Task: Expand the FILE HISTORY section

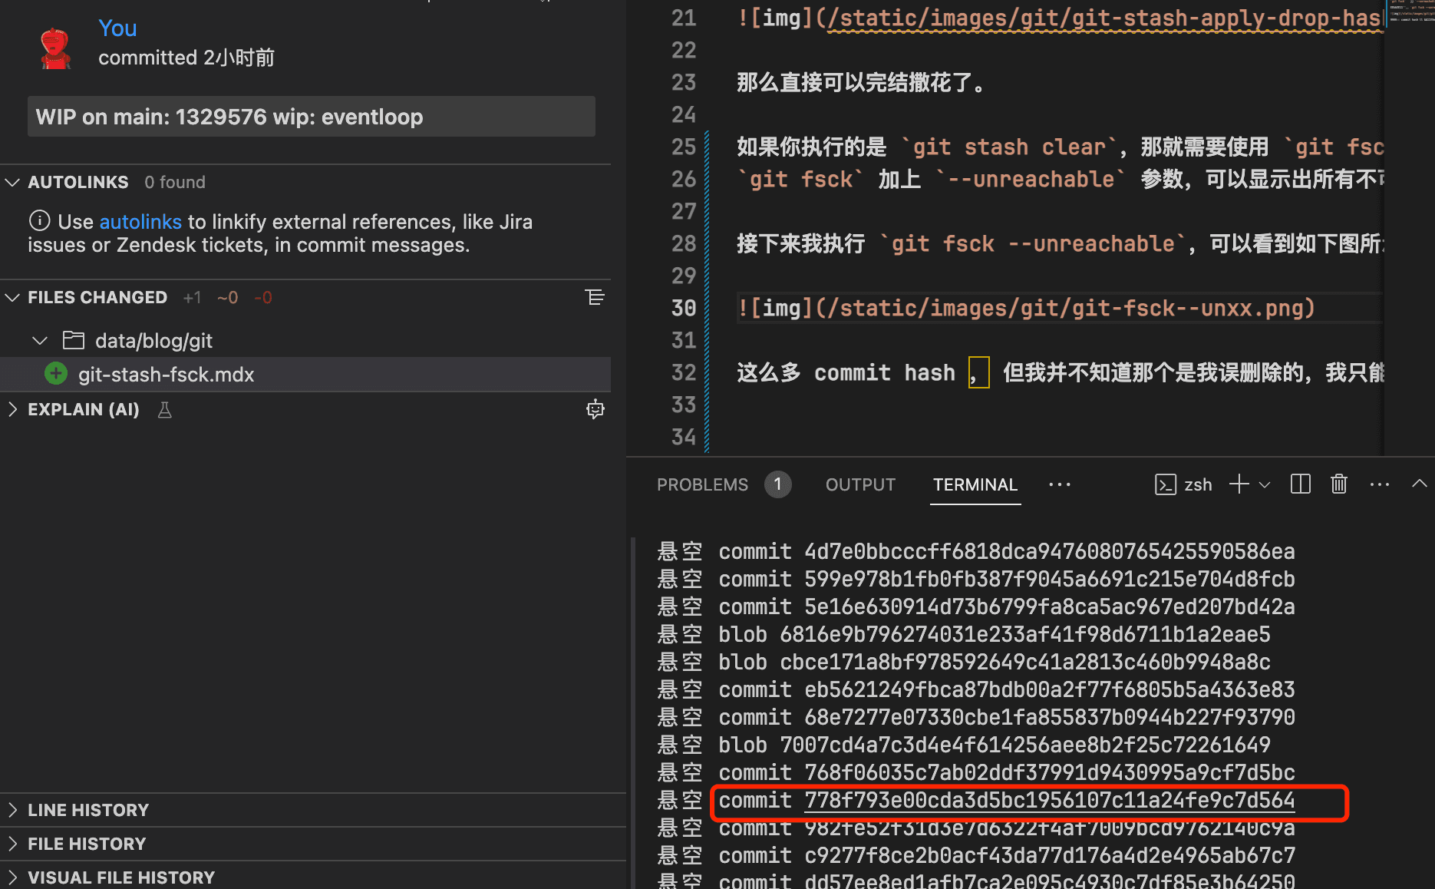Action: point(13,844)
